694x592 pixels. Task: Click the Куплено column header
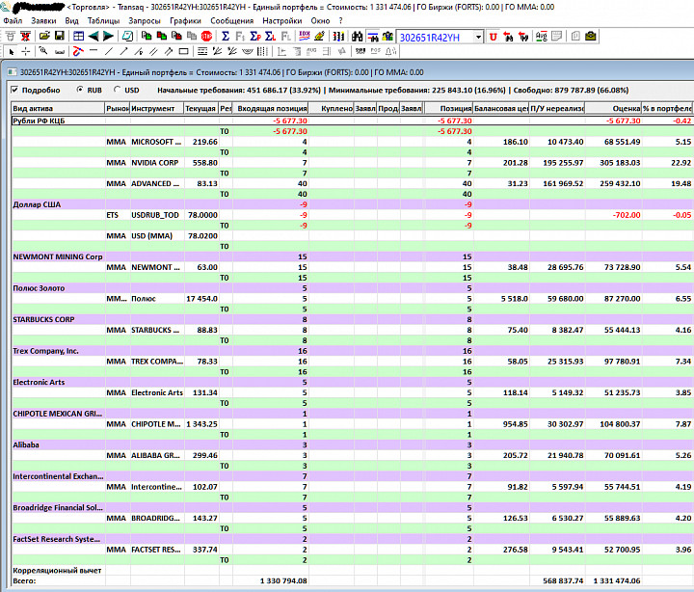332,108
